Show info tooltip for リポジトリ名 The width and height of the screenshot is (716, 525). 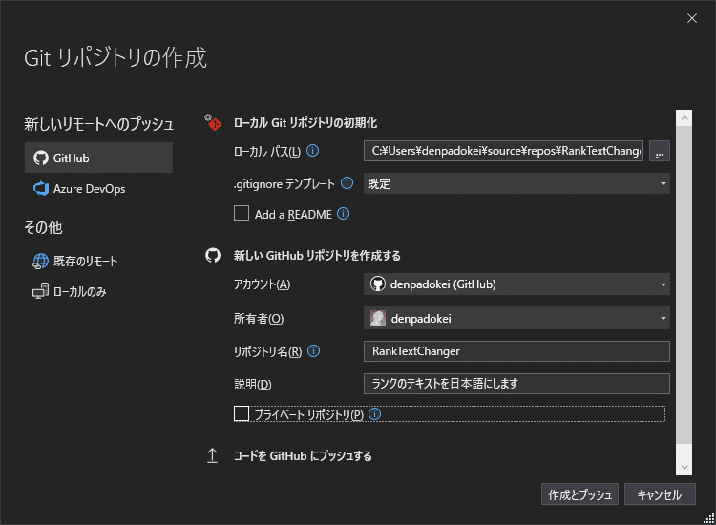[x=314, y=351]
